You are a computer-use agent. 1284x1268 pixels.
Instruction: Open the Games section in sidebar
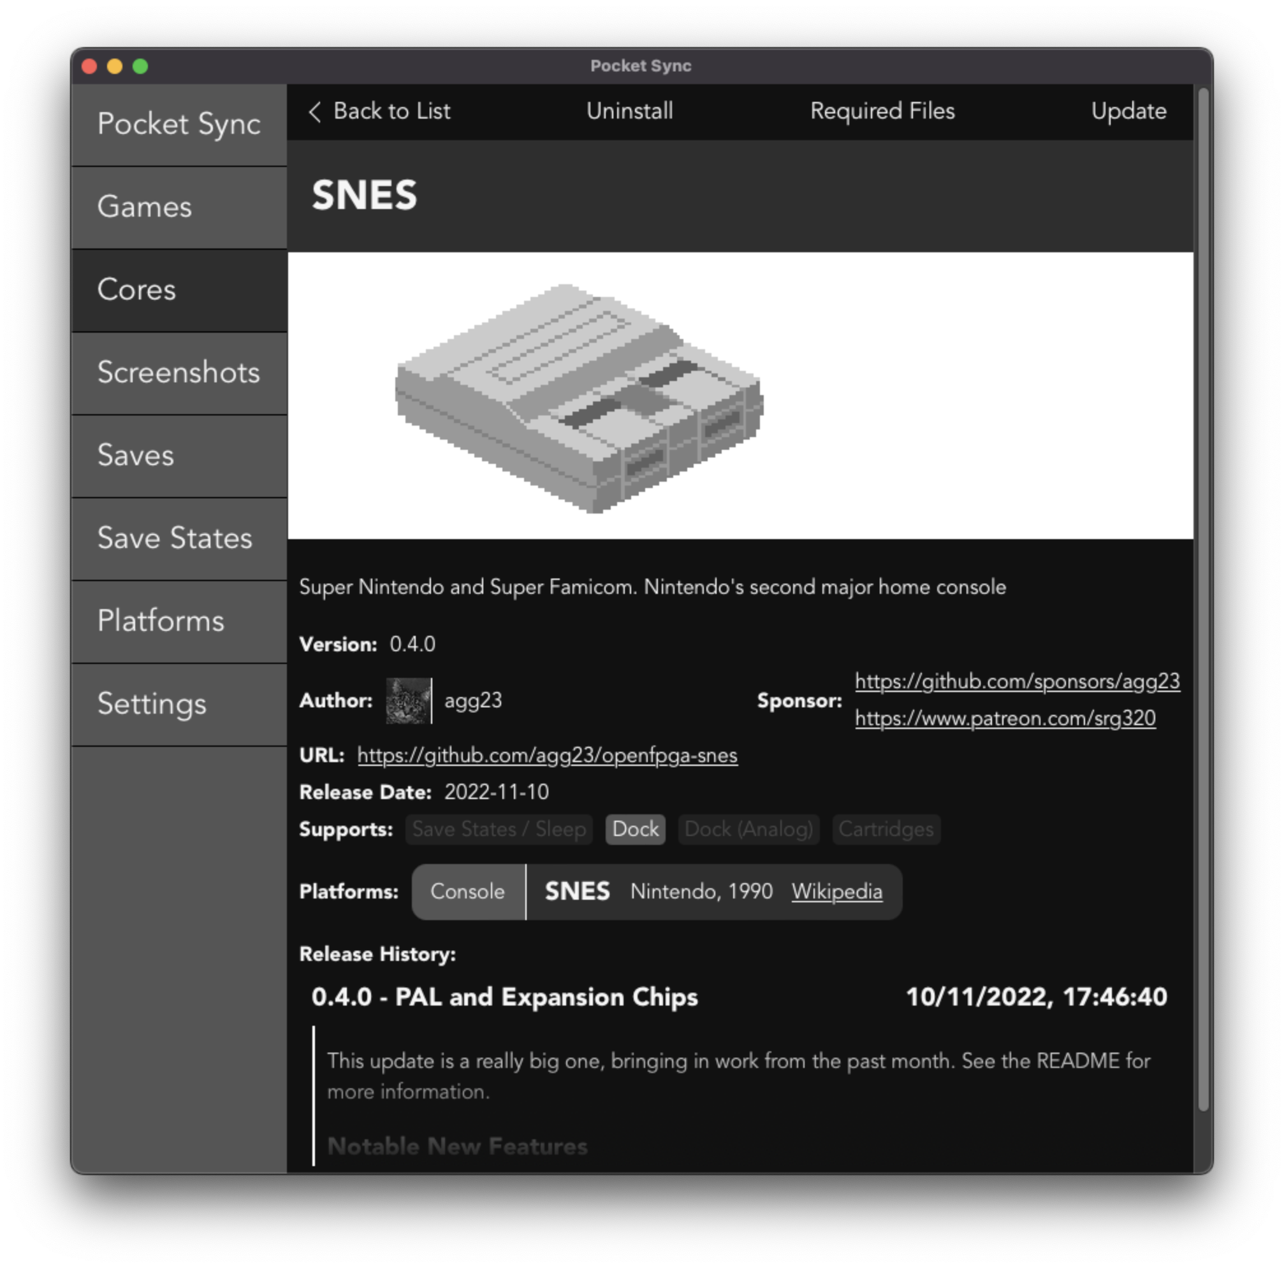click(179, 207)
